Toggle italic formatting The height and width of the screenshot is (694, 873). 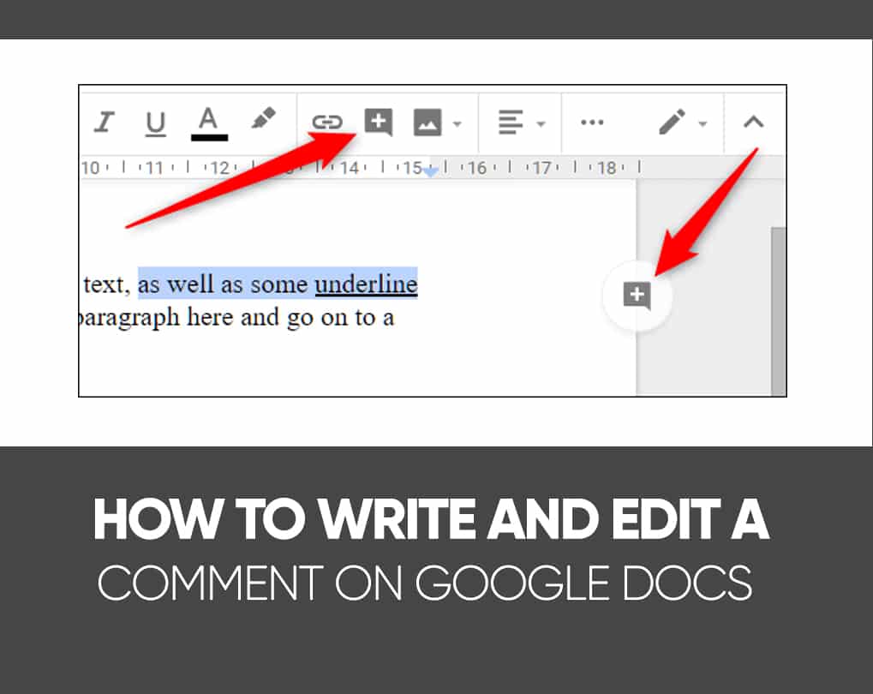pyautogui.click(x=105, y=122)
